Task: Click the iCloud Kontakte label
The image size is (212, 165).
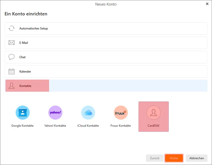Action: pyautogui.click(x=88, y=126)
